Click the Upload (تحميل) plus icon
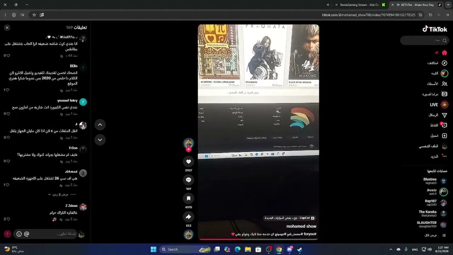This screenshot has height=255, width=453. 445,136
